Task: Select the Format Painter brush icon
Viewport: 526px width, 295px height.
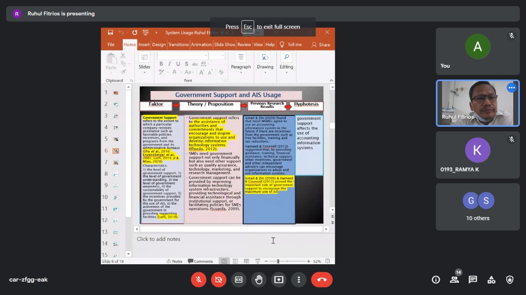Action: [x=123, y=71]
